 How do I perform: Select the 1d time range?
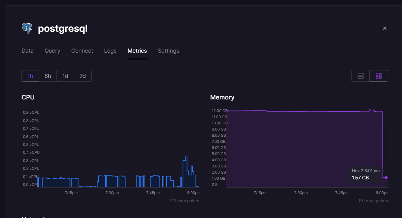65,76
